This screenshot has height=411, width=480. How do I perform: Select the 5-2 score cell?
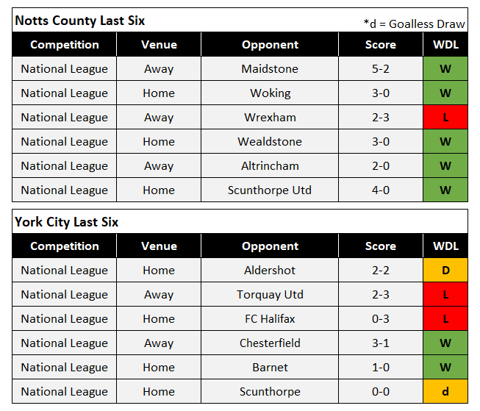pos(380,69)
